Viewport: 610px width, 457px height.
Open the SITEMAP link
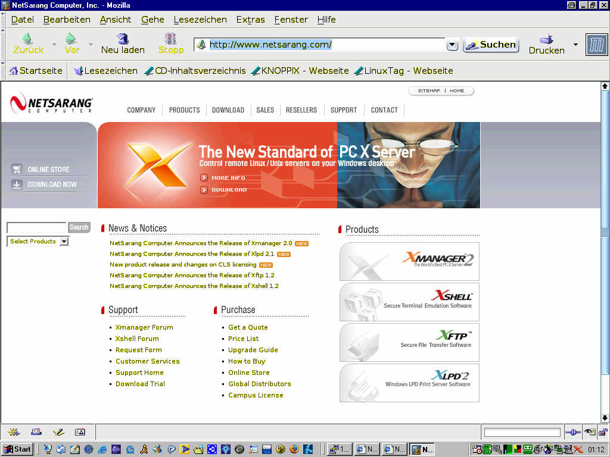pyautogui.click(x=429, y=91)
